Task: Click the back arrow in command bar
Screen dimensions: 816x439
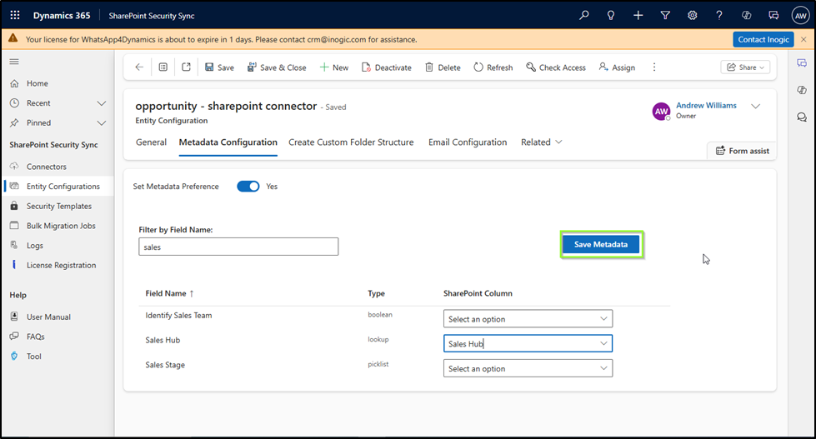Action: [139, 67]
